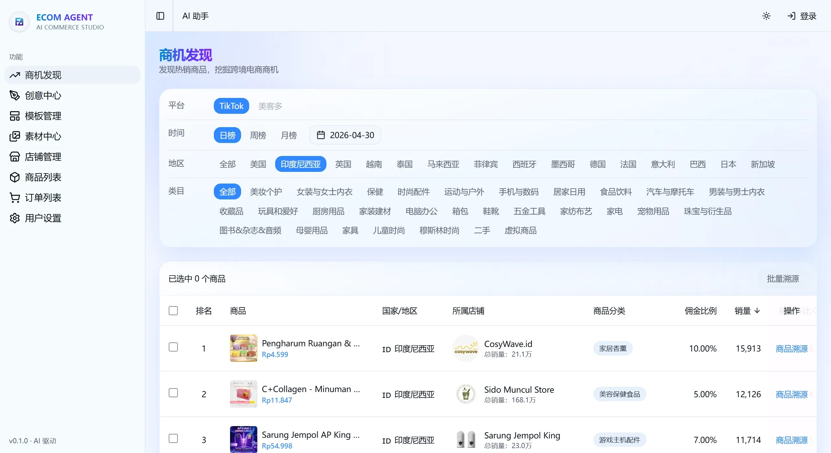Select the TikTok platform tab
831x453 pixels.
click(231, 106)
